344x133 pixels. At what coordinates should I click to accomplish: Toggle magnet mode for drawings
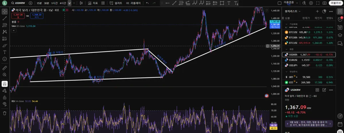click(5, 84)
